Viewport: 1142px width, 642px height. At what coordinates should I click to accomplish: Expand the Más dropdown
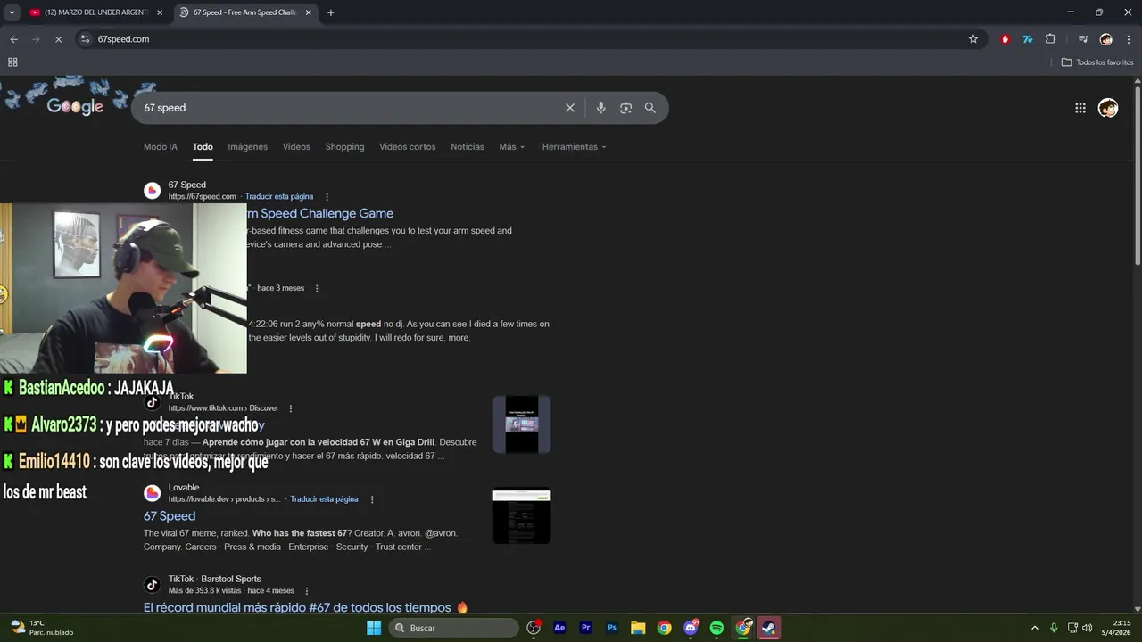512,147
